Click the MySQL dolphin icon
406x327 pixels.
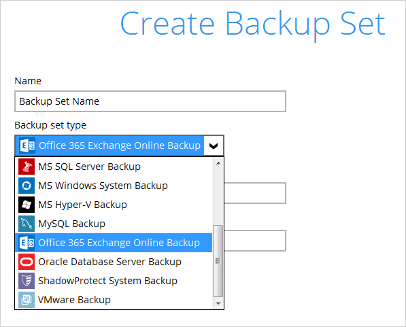27,224
